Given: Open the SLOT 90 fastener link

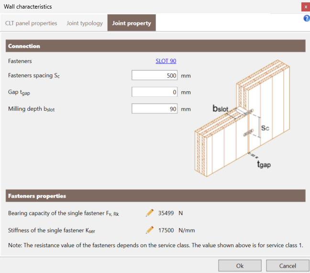Looking at the screenshot, I should [x=166, y=61].
